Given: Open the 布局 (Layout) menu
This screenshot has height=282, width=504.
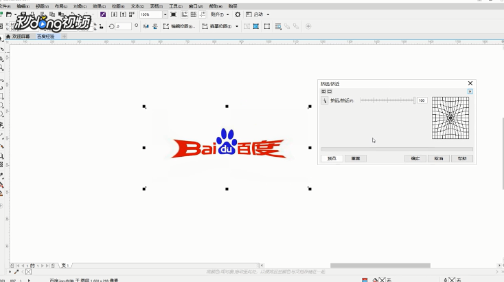Looking at the screenshot, I should coord(61,6).
